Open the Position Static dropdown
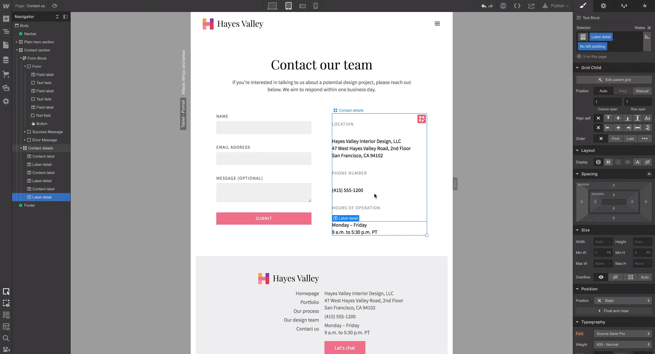 623,301
